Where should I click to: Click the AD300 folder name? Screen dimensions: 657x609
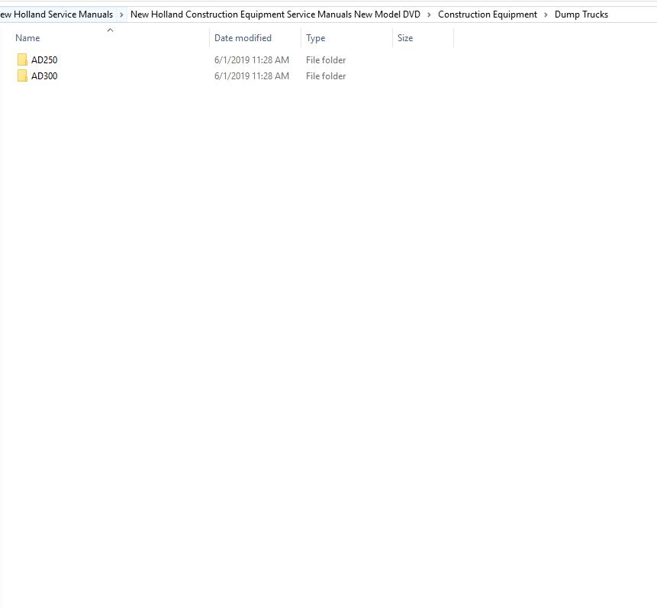pos(44,75)
